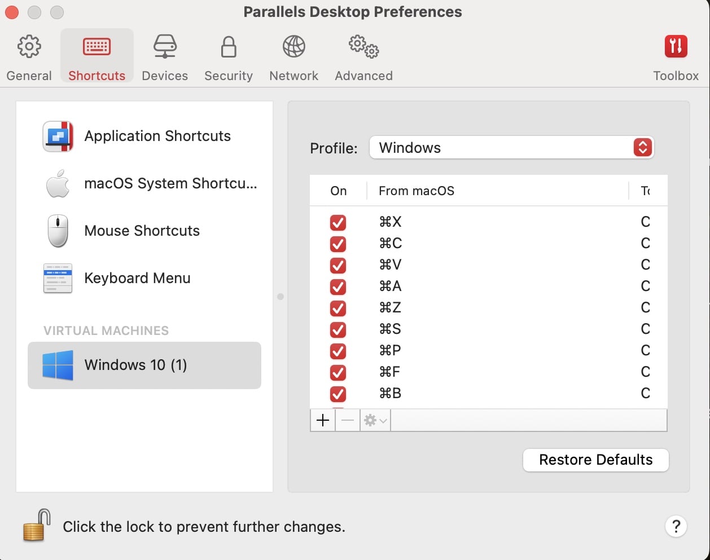The image size is (710, 560).
Task: Click the From macOS column header
Action: pos(417,191)
